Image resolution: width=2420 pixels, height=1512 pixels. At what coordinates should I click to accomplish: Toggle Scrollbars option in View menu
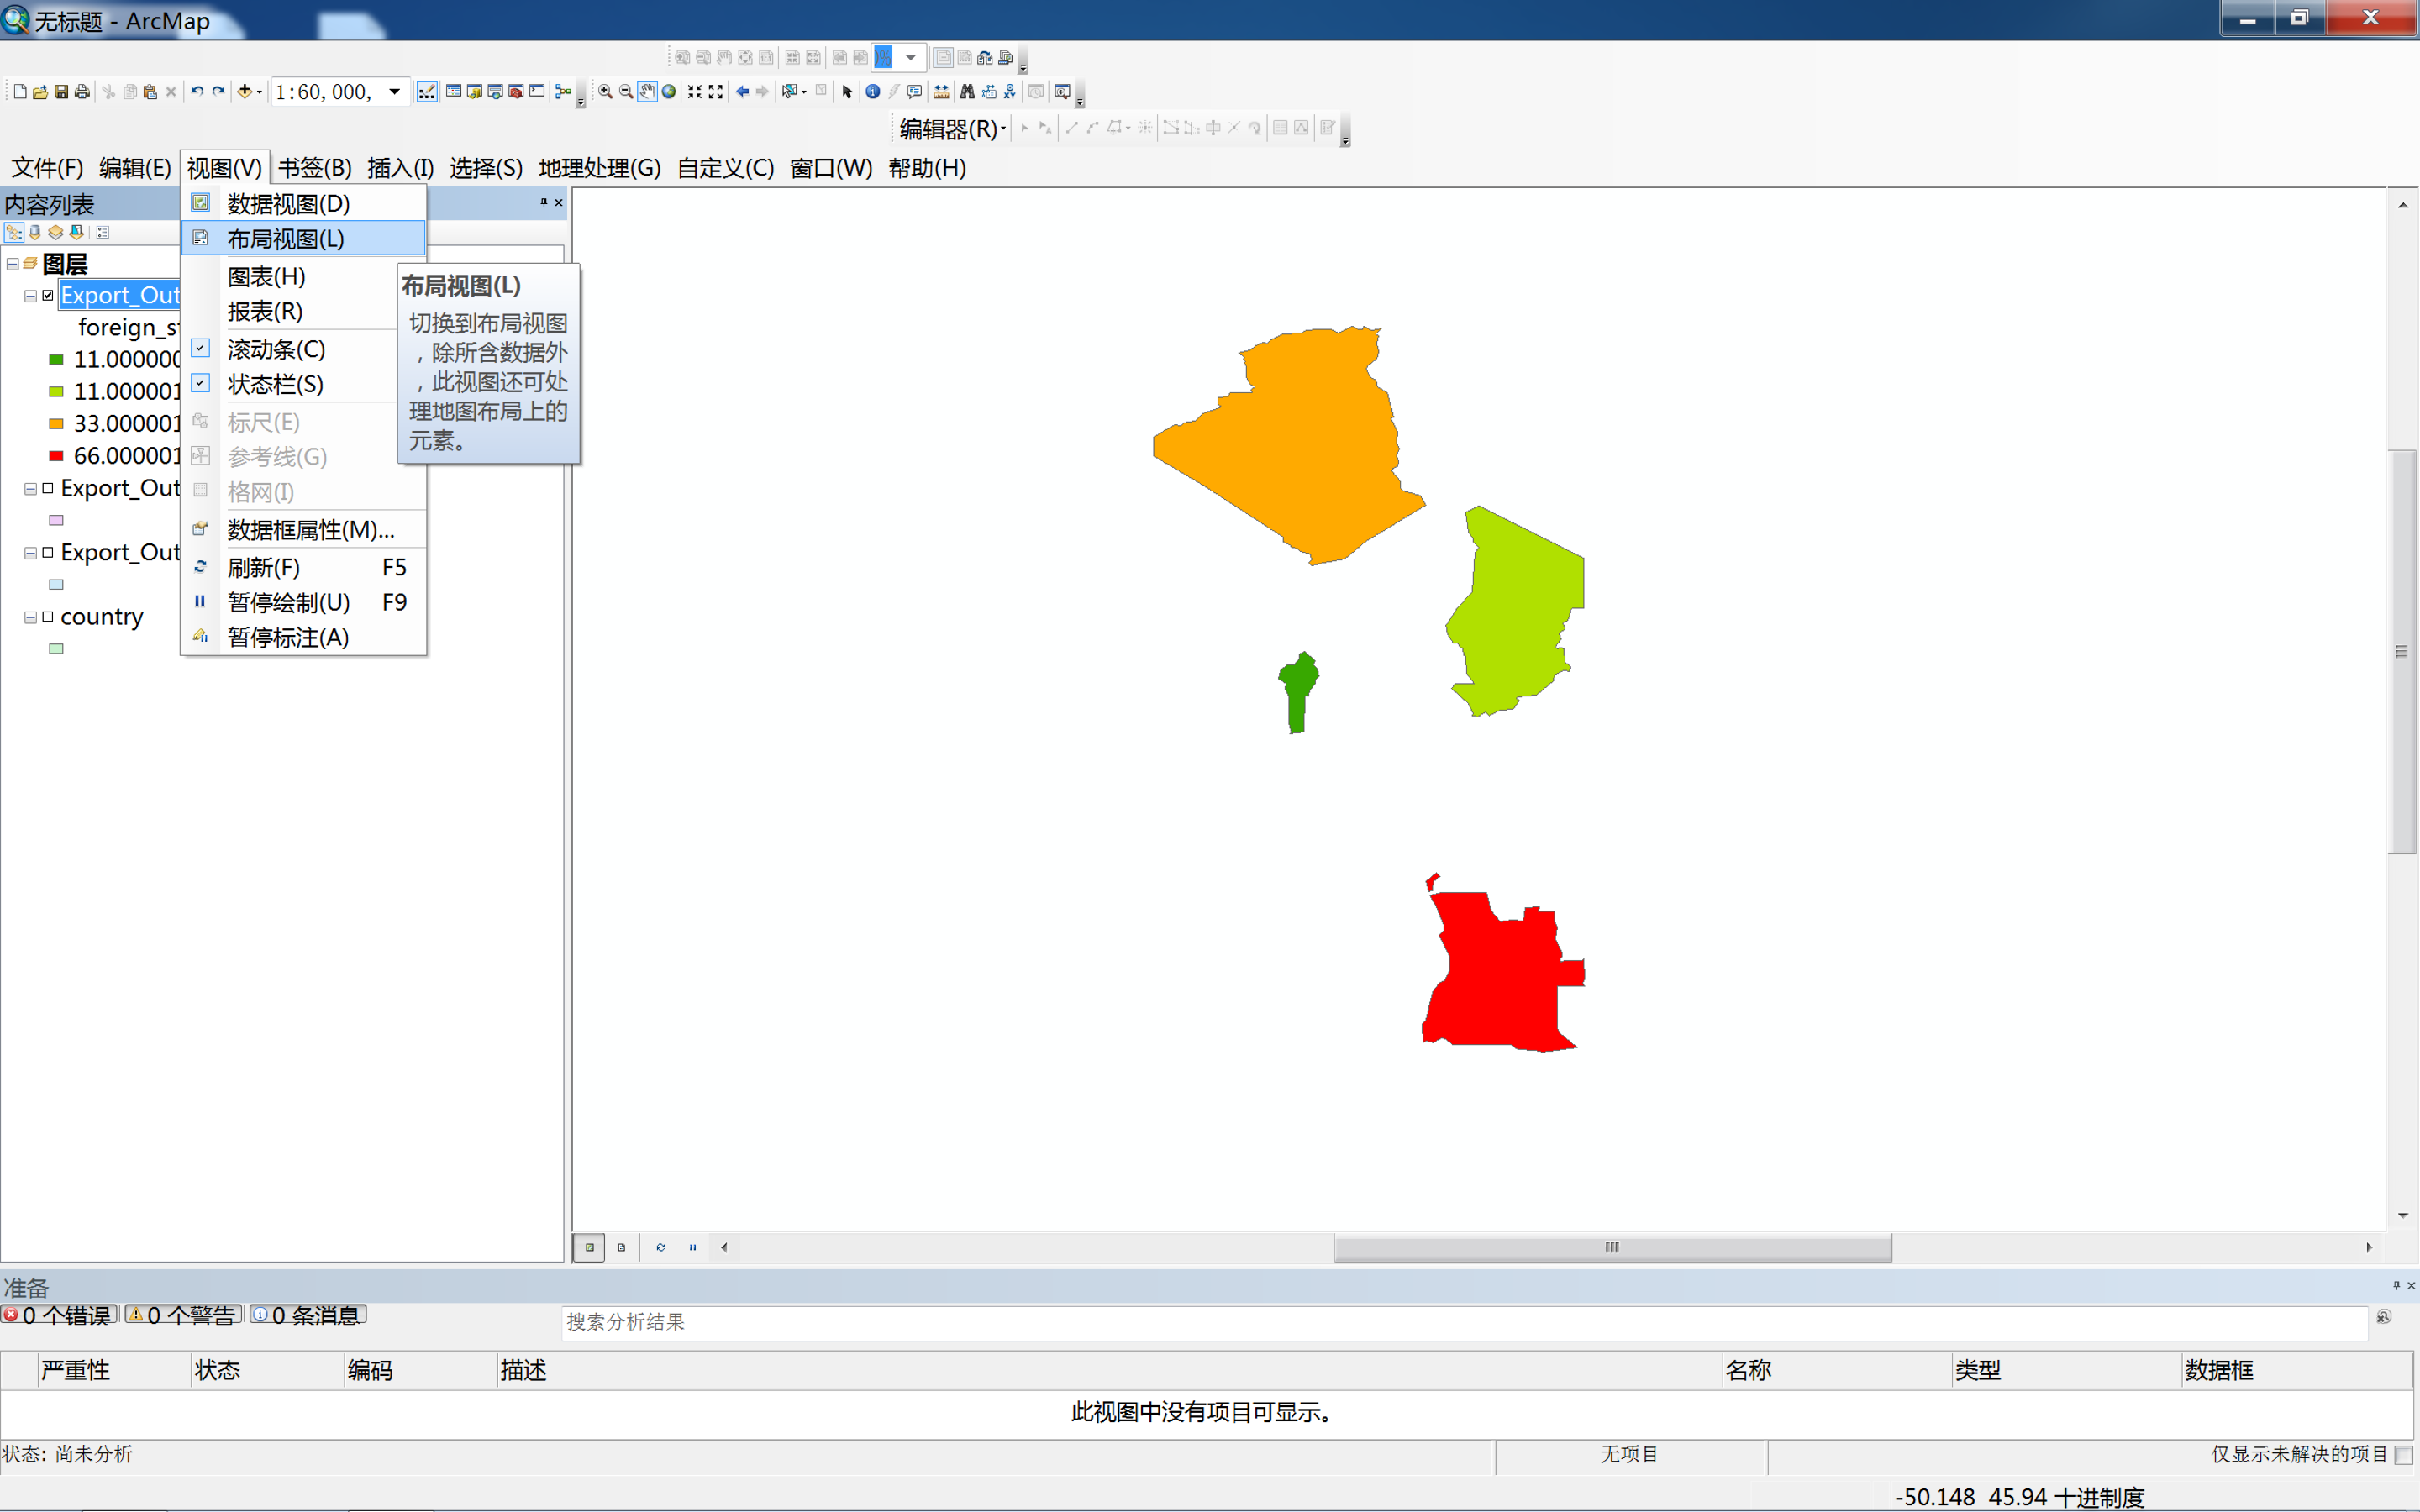(x=276, y=349)
